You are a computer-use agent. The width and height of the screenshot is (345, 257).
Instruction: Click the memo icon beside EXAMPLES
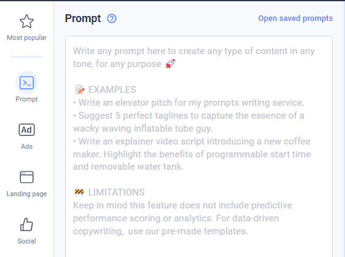[80, 90]
